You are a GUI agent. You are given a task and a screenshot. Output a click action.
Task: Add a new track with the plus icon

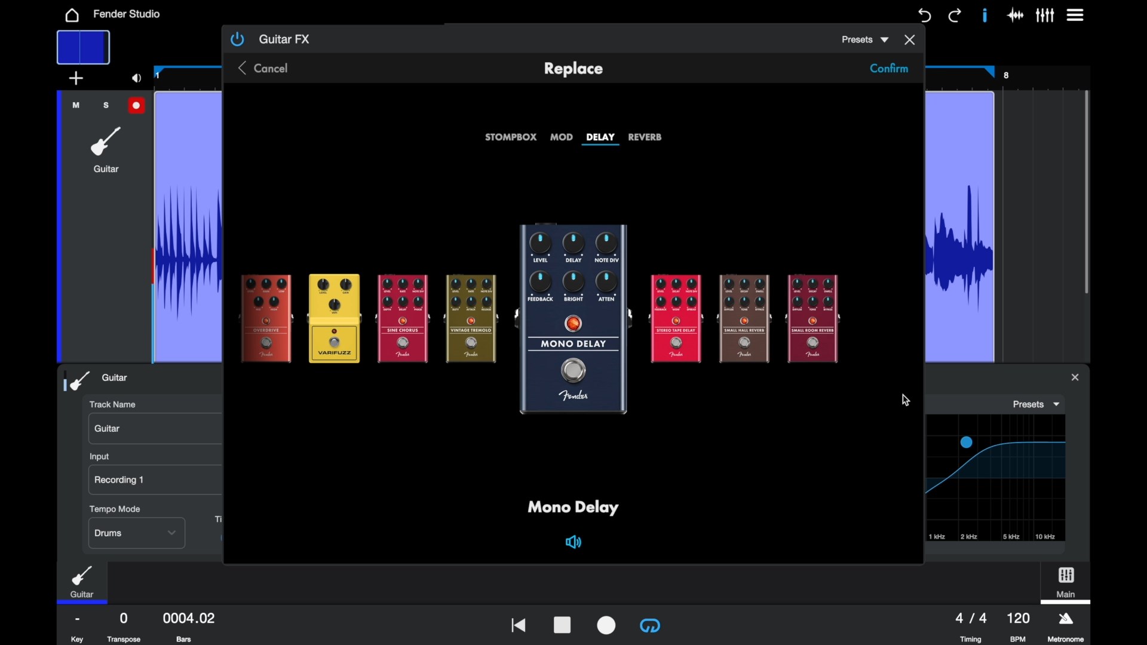click(x=76, y=79)
